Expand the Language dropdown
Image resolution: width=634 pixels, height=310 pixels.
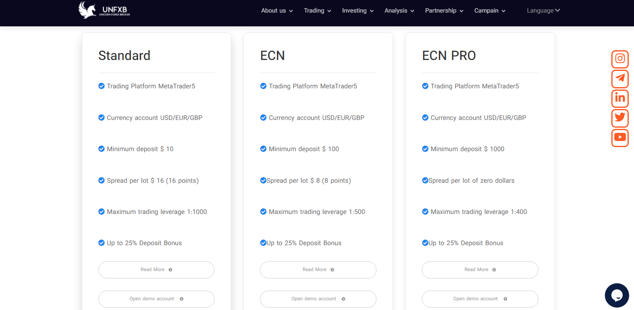click(x=543, y=11)
